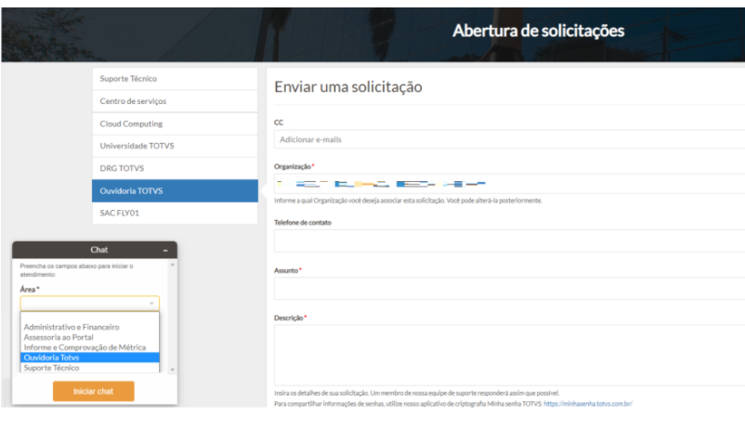Screen dimensions: 745x429
Task: Select Ouvidoria TOTVS sidebar item
Action: coord(175,190)
